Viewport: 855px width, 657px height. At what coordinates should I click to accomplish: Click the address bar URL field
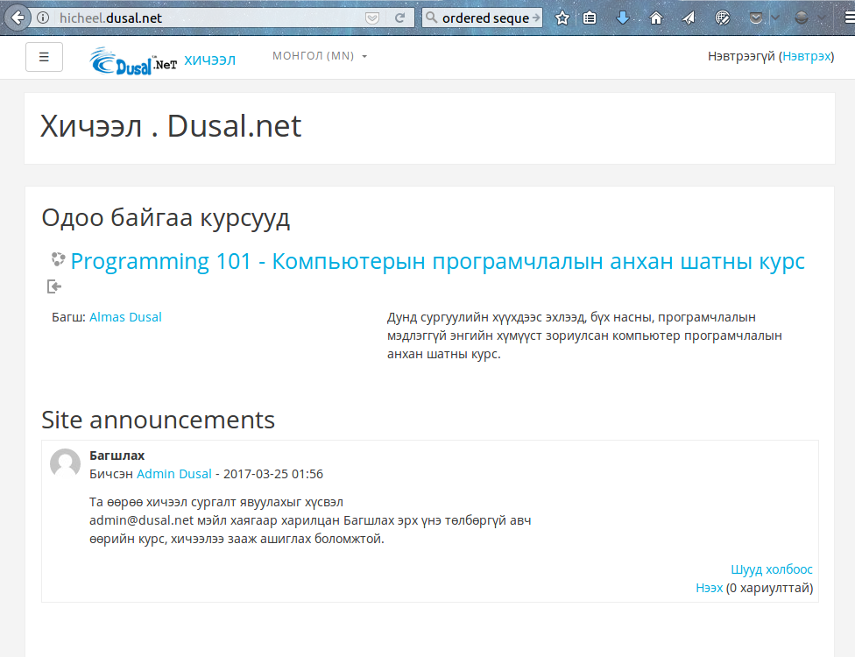pyautogui.click(x=208, y=18)
